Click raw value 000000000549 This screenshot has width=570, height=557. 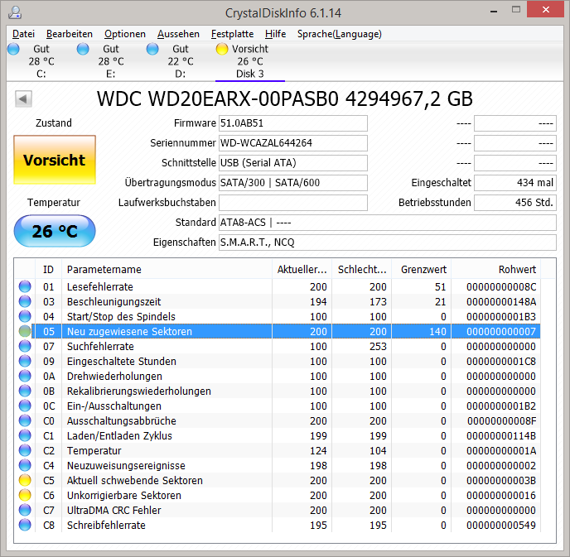(x=501, y=525)
